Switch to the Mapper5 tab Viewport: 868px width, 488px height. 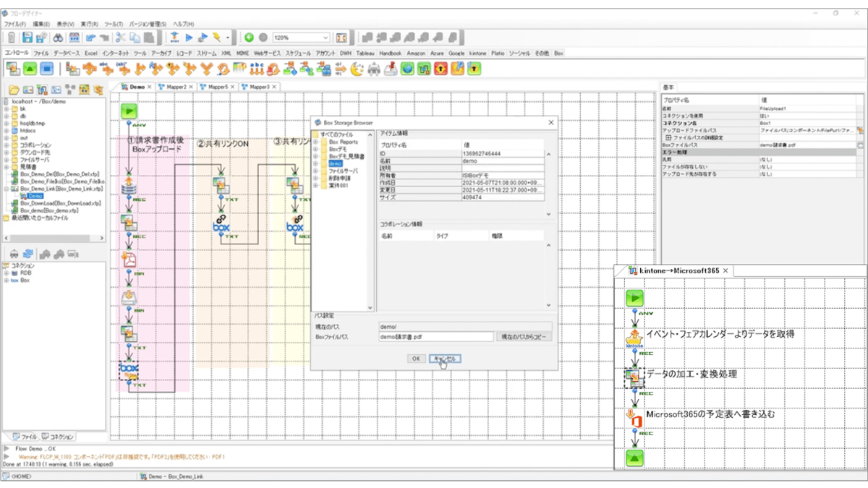pos(218,87)
